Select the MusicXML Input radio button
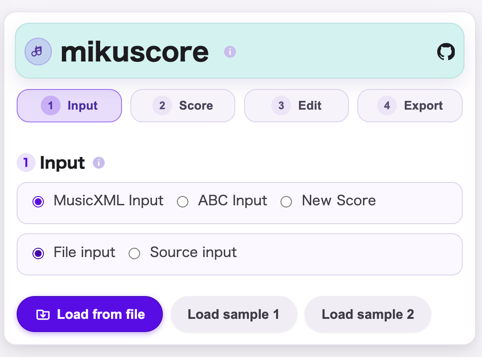Screen dimensions: 482x357 point(38,201)
